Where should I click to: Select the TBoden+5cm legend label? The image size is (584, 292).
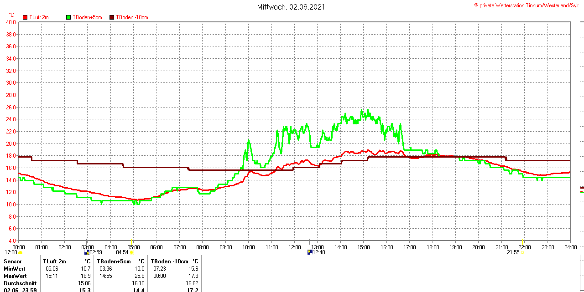(88, 17)
